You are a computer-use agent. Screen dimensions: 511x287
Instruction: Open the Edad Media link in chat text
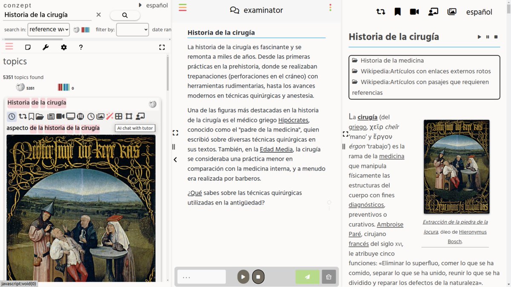276,149
